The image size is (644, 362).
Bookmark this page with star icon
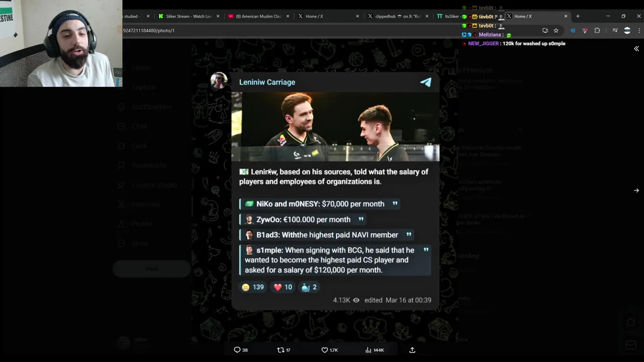(556, 31)
